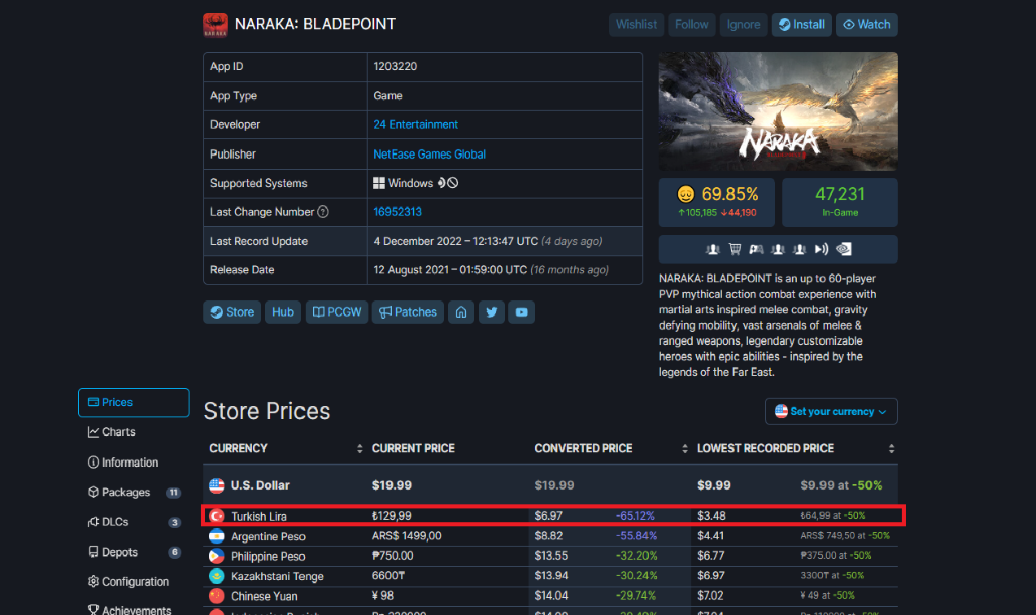
Task: Click the Last Change Number help icon
Action: [323, 212]
